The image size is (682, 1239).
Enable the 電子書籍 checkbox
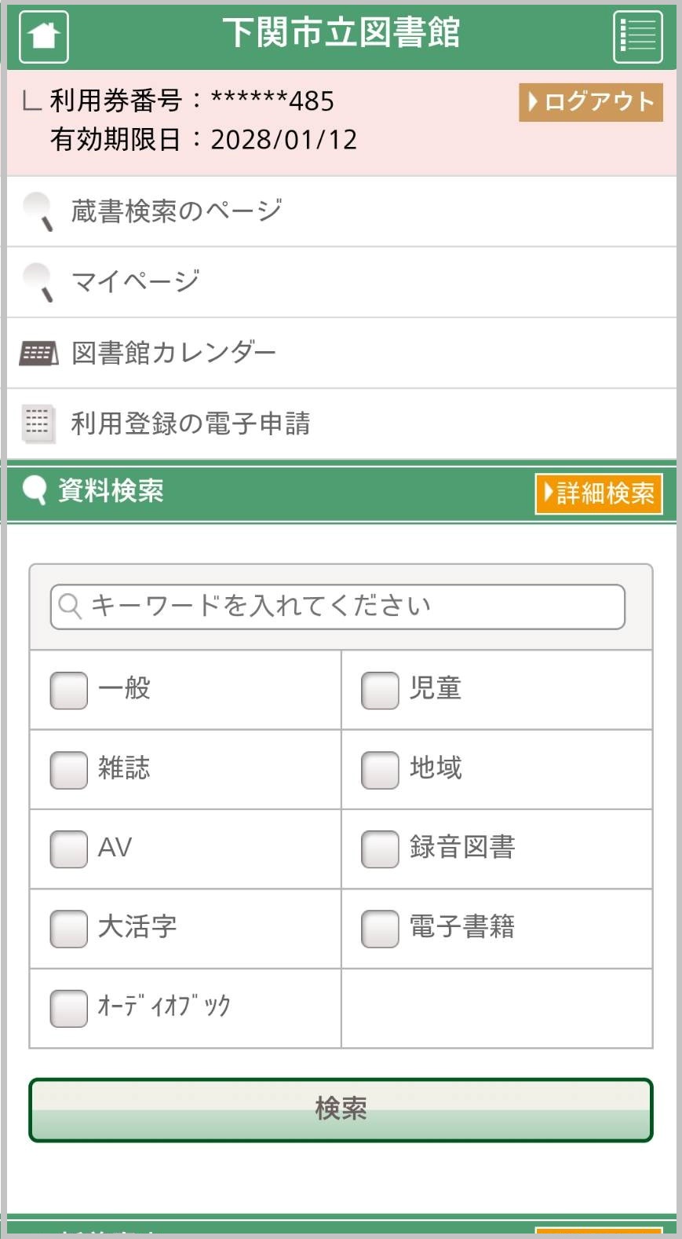pos(379,929)
